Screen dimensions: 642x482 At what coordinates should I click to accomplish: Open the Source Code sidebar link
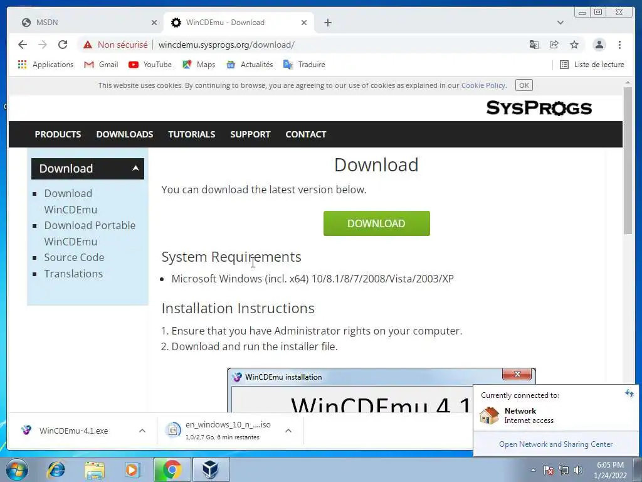(74, 257)
